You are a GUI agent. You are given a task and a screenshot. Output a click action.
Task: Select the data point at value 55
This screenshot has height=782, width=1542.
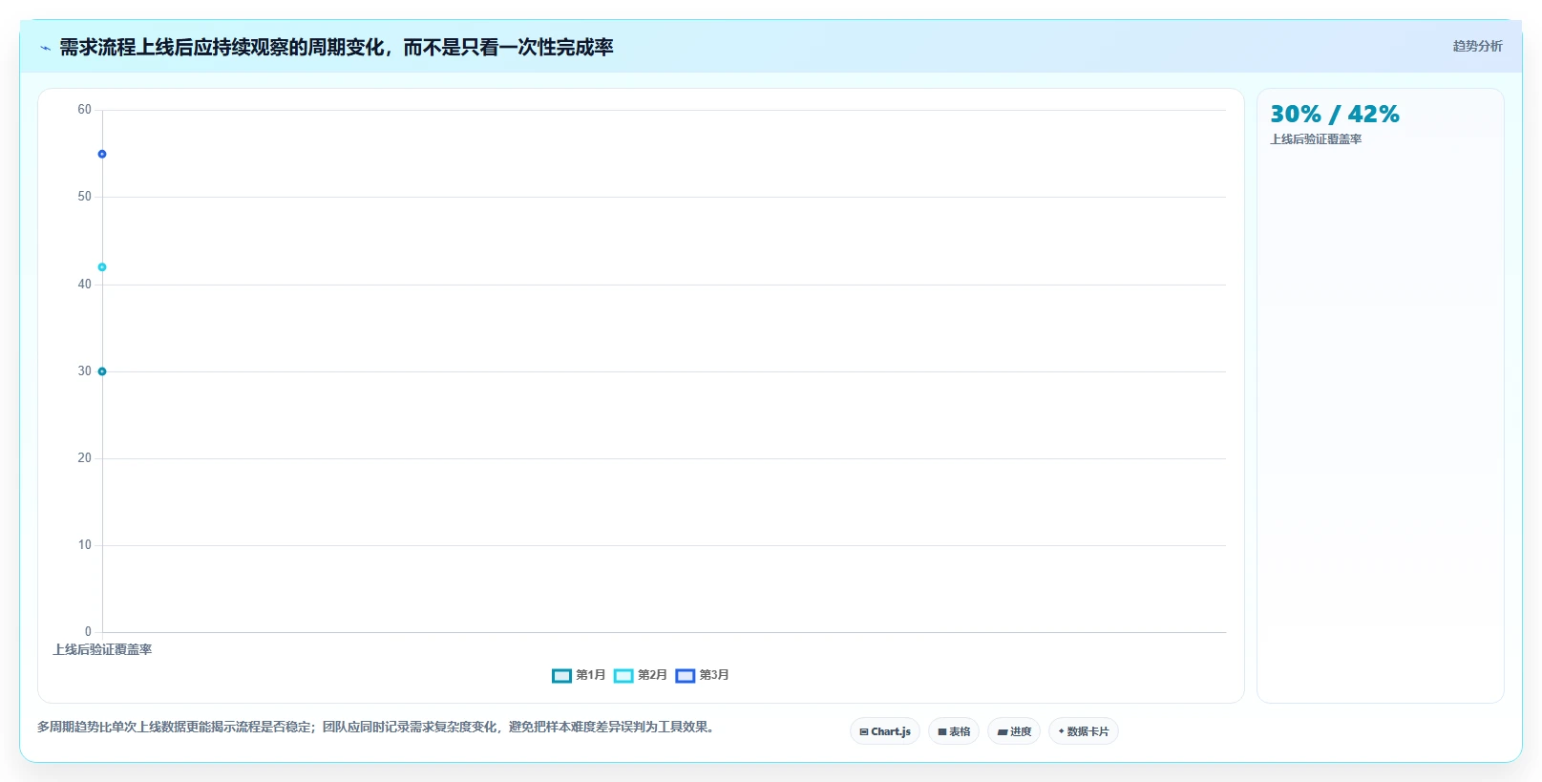[102, 154]
